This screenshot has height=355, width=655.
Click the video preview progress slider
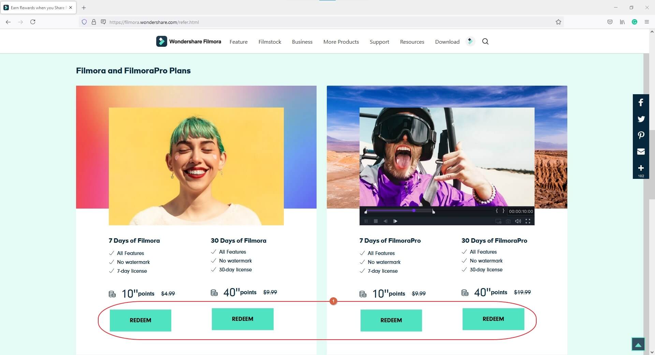point(399,211)
